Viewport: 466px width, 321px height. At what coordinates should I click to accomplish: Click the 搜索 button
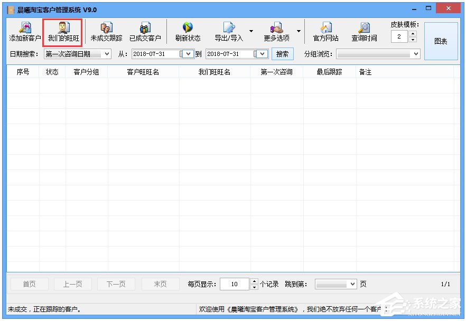pos(282,54)
